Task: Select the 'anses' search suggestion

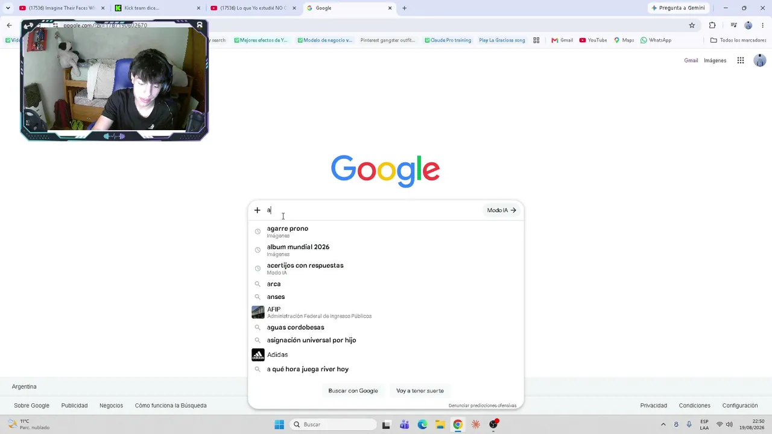Action: pyautogui.click(x=386, y=297)
